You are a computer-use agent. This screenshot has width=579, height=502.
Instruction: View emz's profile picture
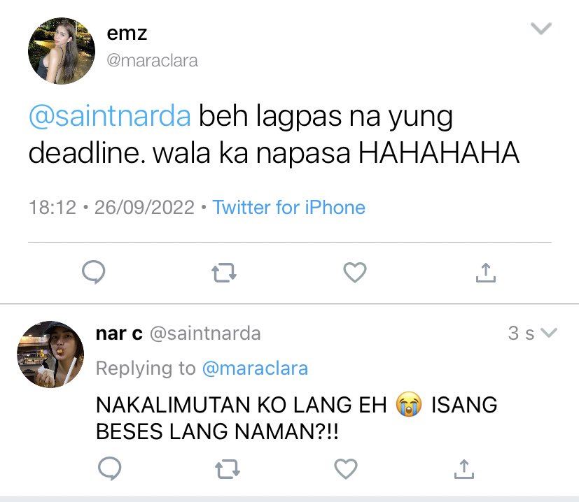click(62, 51)
